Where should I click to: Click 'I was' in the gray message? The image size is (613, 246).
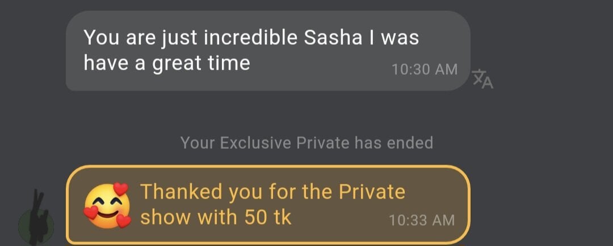point(392,38)
